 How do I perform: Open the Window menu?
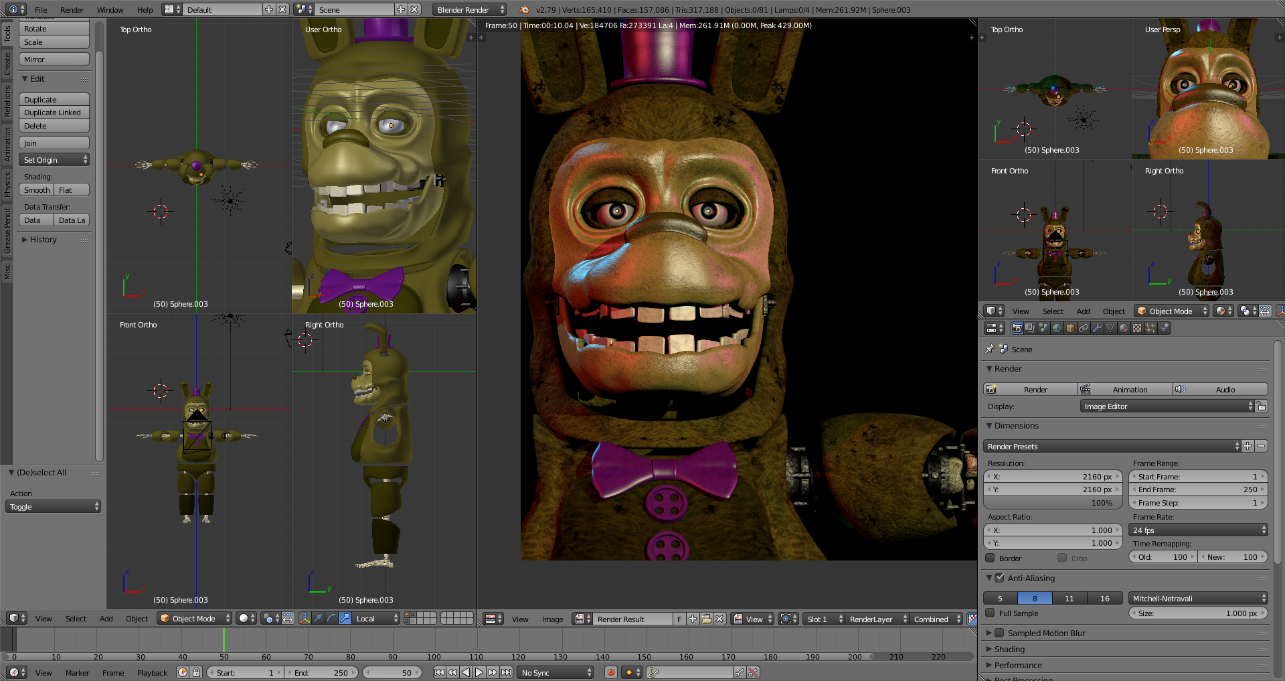click(x=110, y=10)
